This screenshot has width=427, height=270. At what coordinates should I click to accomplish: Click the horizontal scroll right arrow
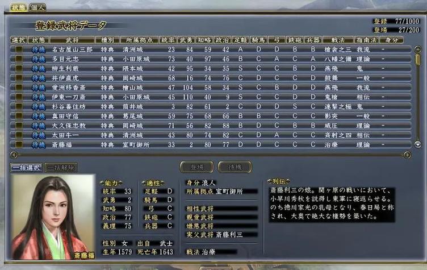(x=407, y=155)
